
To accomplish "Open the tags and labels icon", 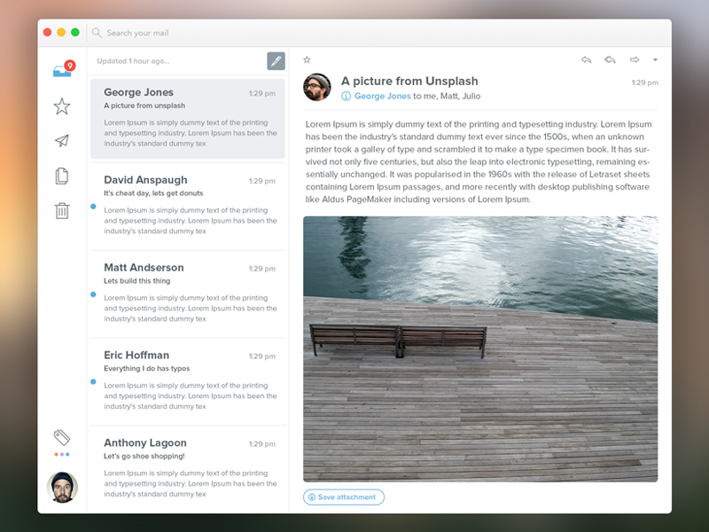I will pos(62,437).
